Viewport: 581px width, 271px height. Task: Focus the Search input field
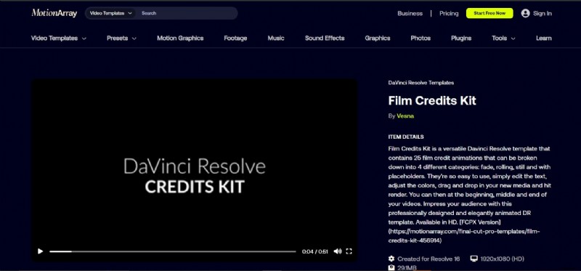pos(187,13)
